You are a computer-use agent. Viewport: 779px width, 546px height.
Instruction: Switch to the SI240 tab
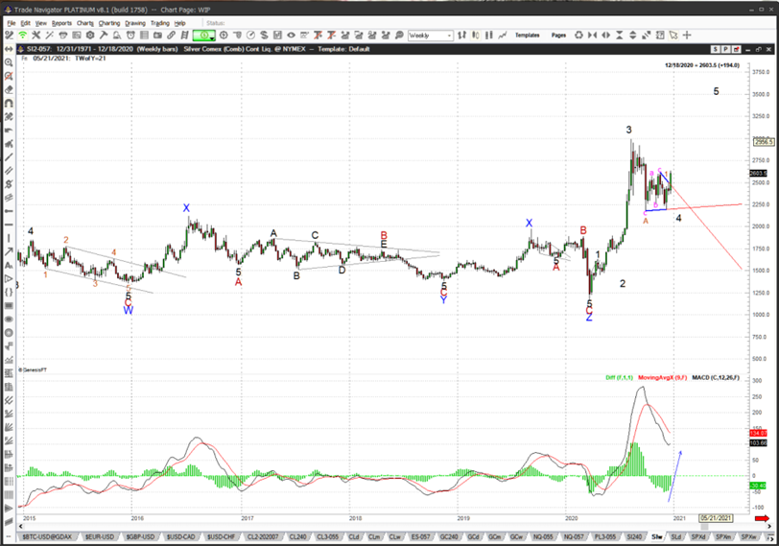point(634,537)
